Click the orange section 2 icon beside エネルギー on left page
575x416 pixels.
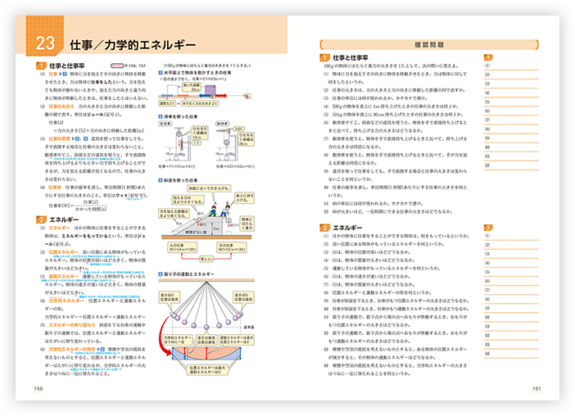[40, 220]
